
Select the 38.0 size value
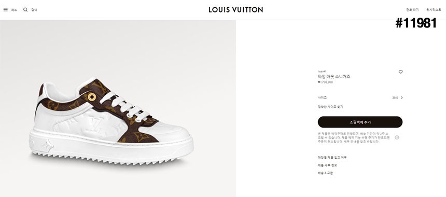click(x=395, y=98)
